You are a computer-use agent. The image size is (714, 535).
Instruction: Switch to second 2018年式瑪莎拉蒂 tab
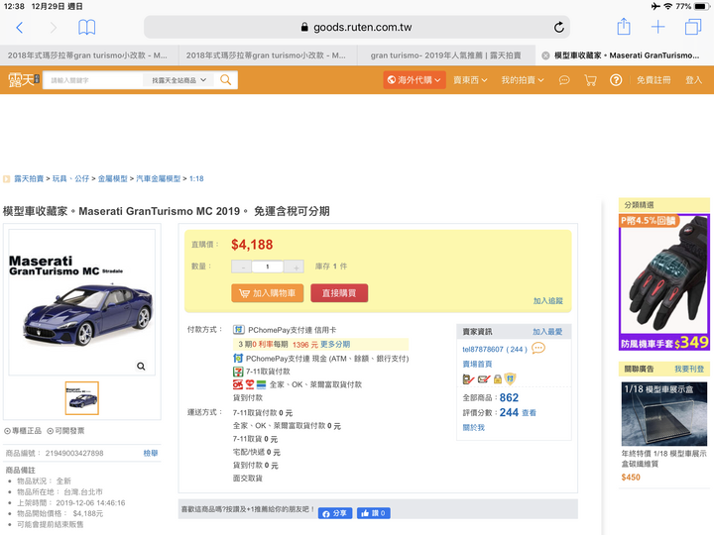click(x=266, y=55)
